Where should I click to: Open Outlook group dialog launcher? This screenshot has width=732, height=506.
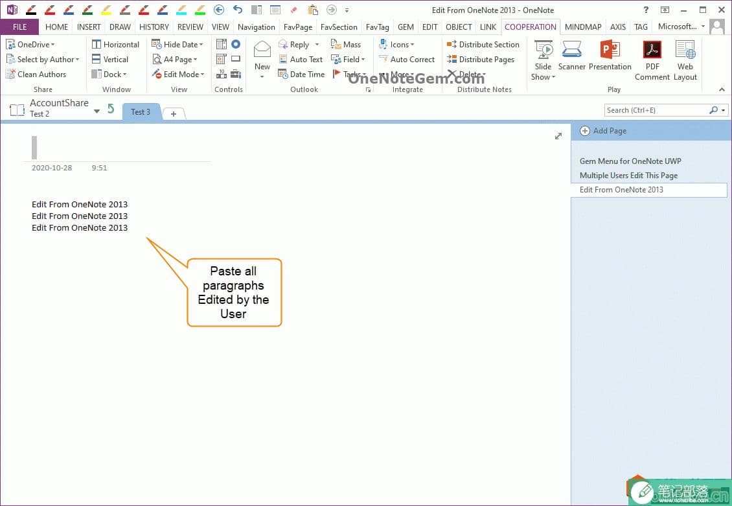pyautogui.click(x=369, y=89)
